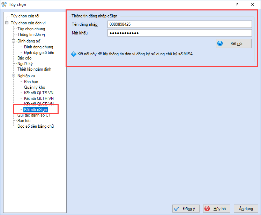Select Kết nối eSign tree item

pos(36,110)
